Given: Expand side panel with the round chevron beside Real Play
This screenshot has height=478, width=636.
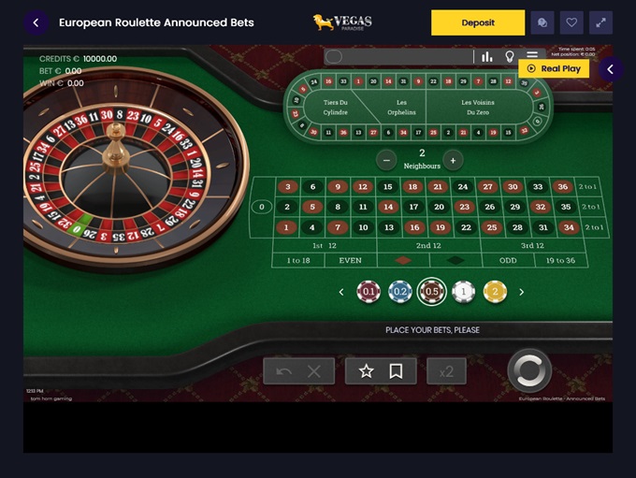Looking at the screenshot, I should click(611, 69).
